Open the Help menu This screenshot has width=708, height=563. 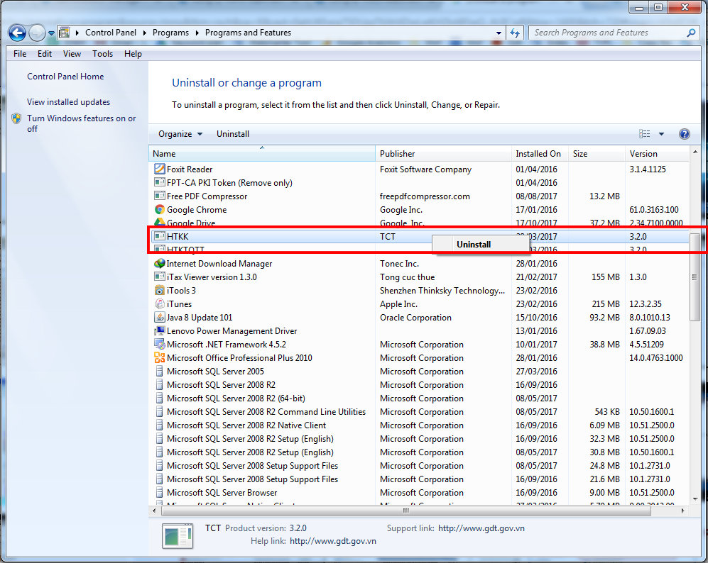coord(133,54)
